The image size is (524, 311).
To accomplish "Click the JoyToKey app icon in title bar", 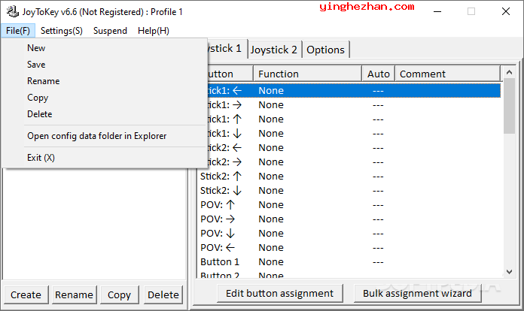I will 13,12.
